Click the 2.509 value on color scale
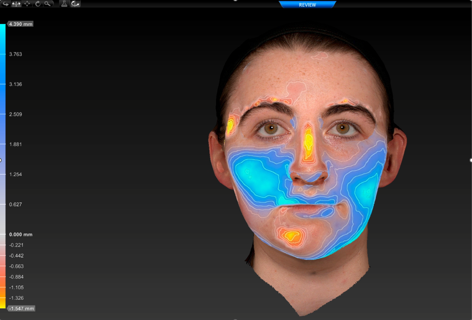Viewport: 472px width, 320px height. point(15,114)
